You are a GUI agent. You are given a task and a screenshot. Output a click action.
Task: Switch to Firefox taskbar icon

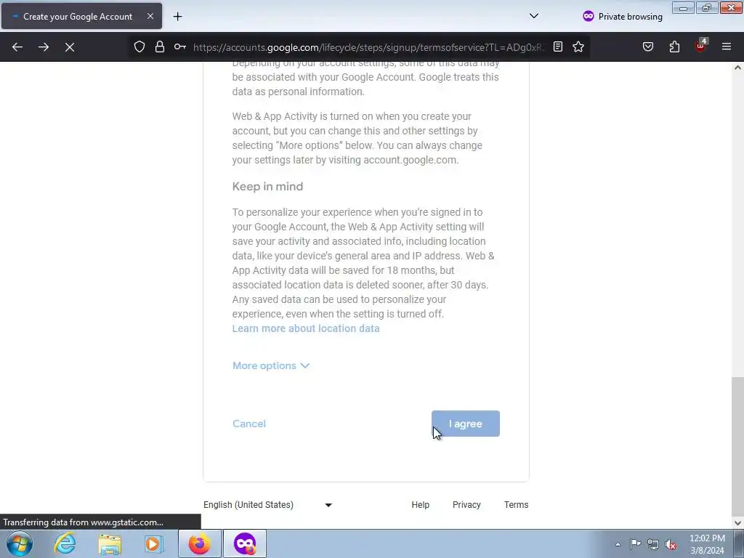tap(200, 543)
